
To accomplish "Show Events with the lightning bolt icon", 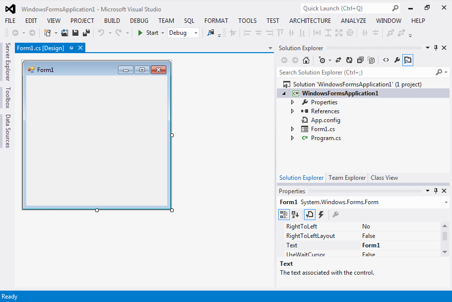I will pyautogui.click(x=321, y=215).
